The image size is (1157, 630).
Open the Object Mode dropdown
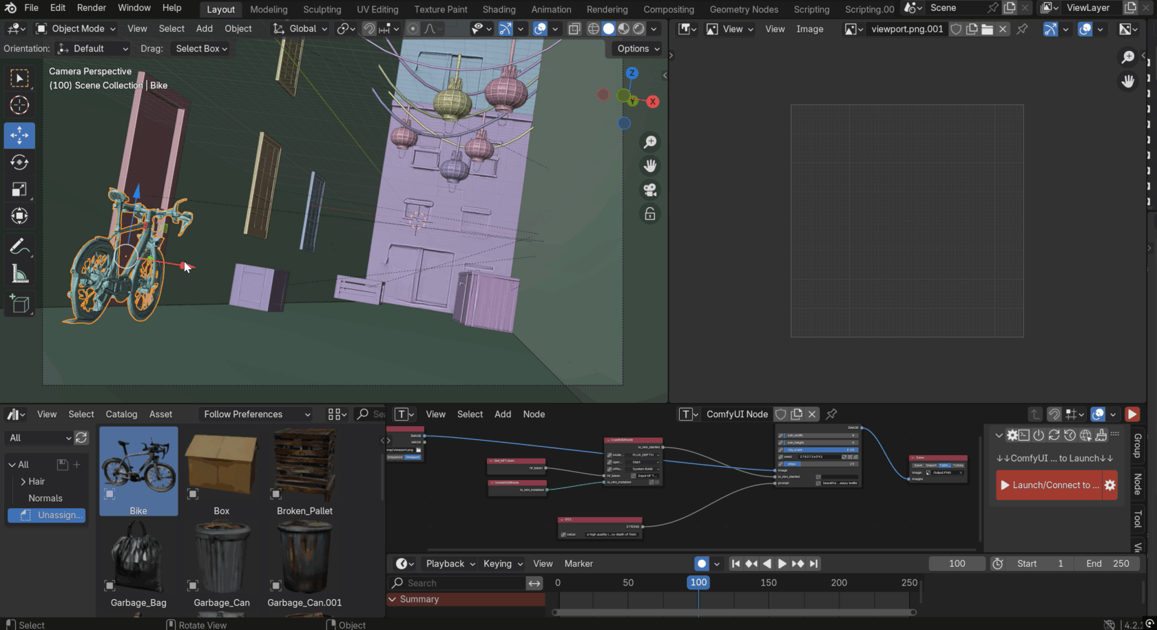coord(75,28)
